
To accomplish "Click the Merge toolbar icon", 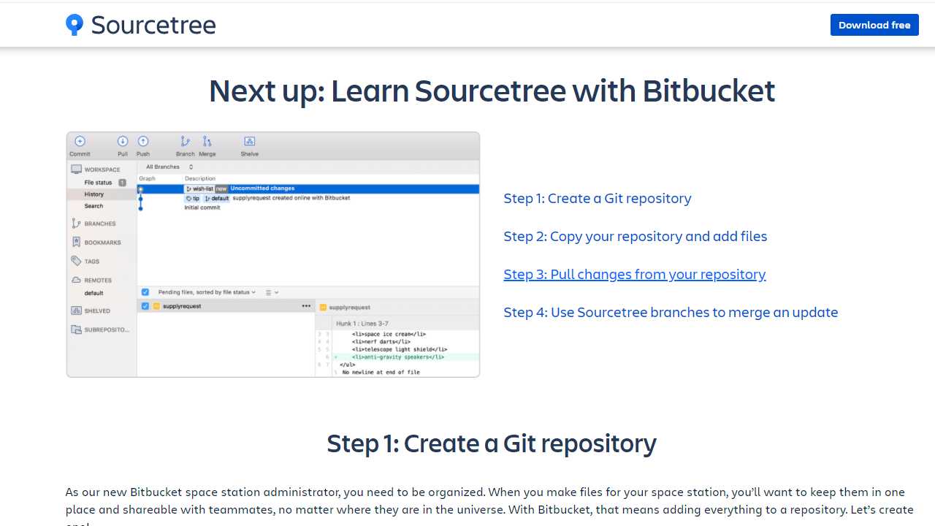I will tap(207, 141).
